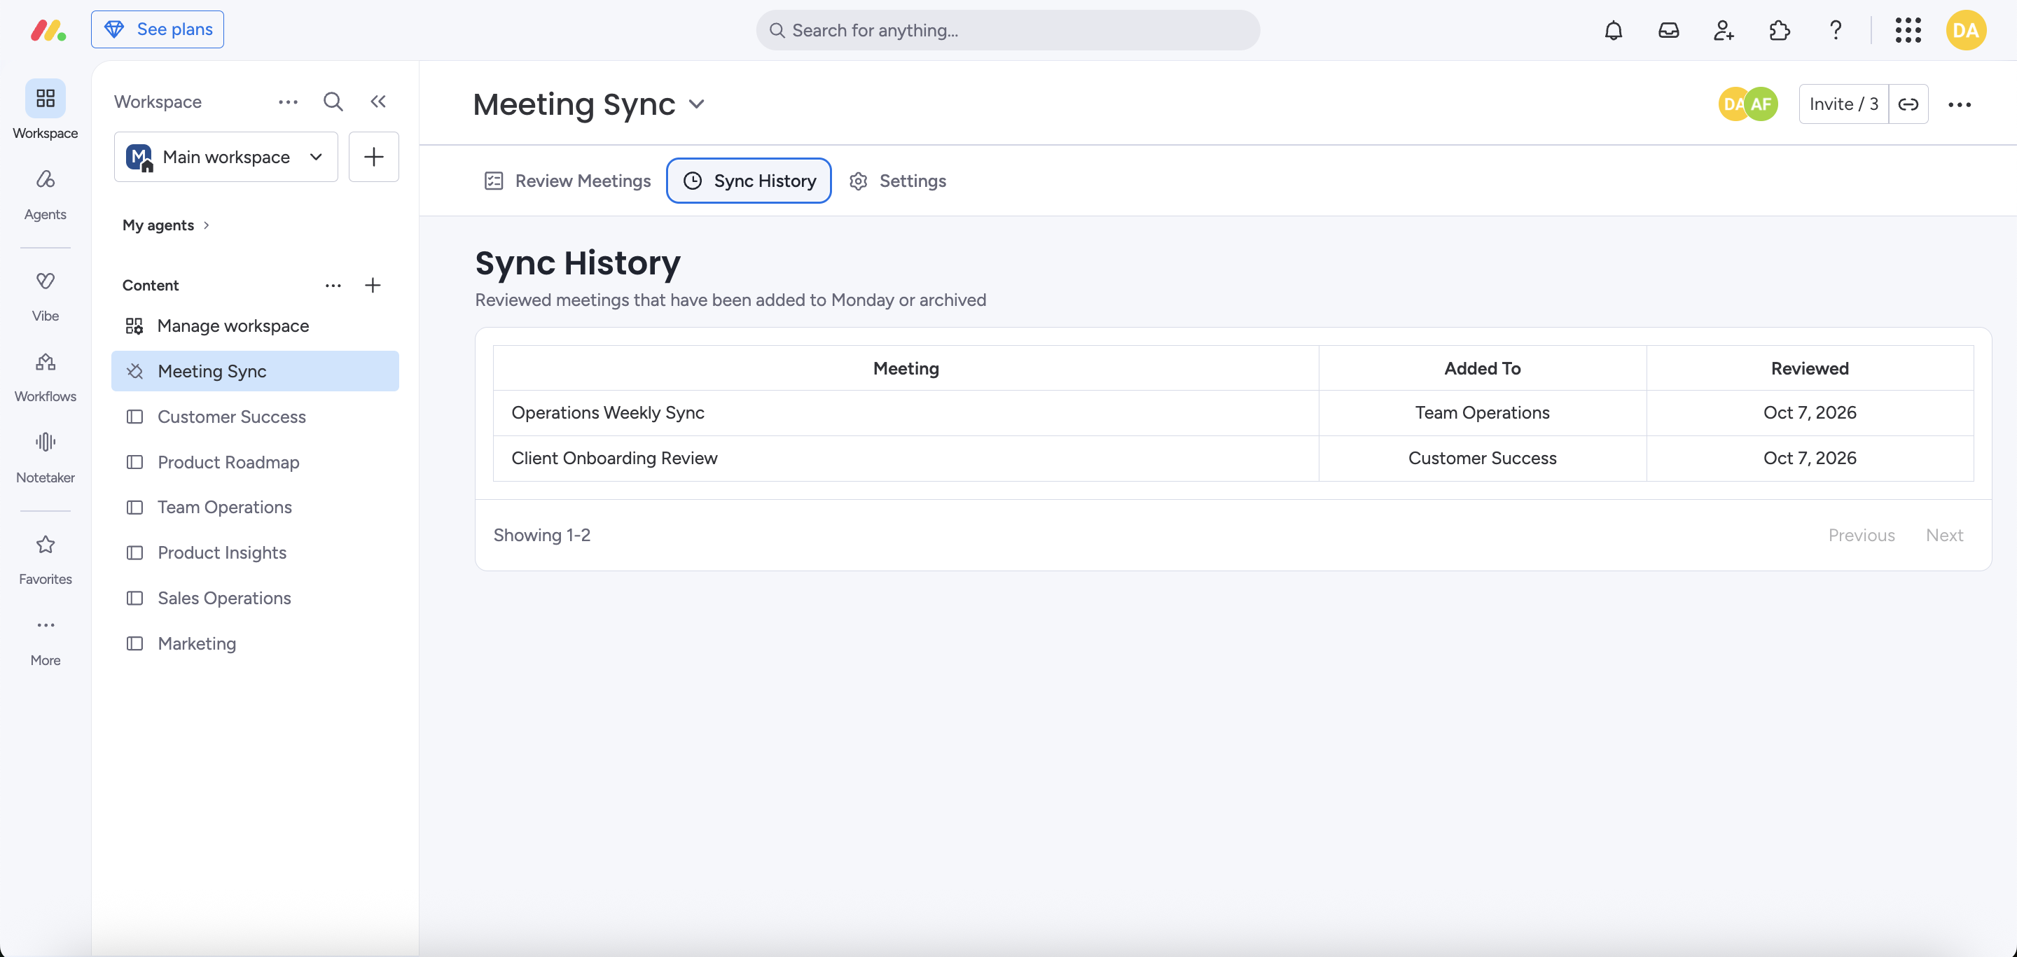Click the Team Operations table cell
2017x957 pixels.
1482,413
